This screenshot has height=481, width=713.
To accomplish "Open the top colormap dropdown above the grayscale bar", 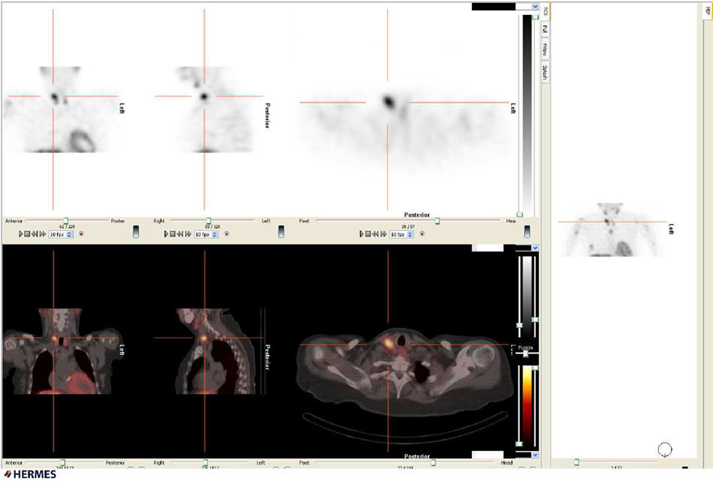I will click(x=534, y=6).
